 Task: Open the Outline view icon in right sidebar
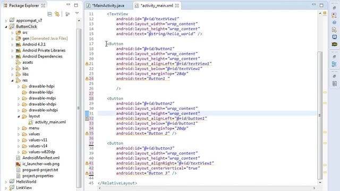334,64
